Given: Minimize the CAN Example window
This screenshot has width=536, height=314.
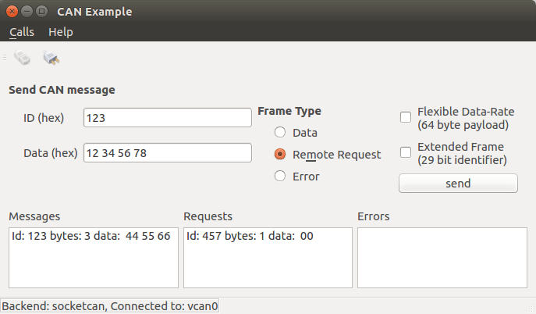Looking at the screenshot, I should (x=27, y=12).
